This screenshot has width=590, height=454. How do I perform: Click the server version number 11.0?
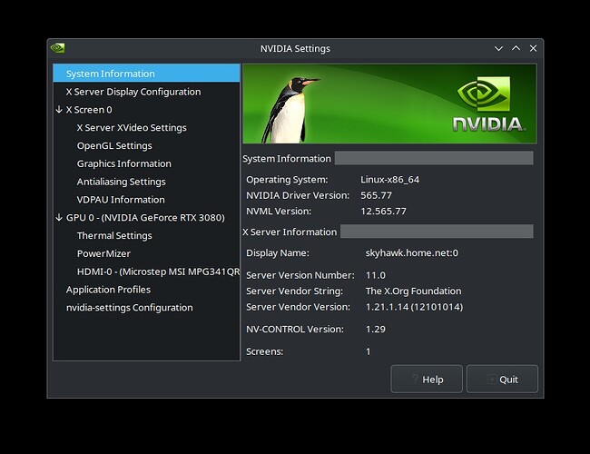376,275
